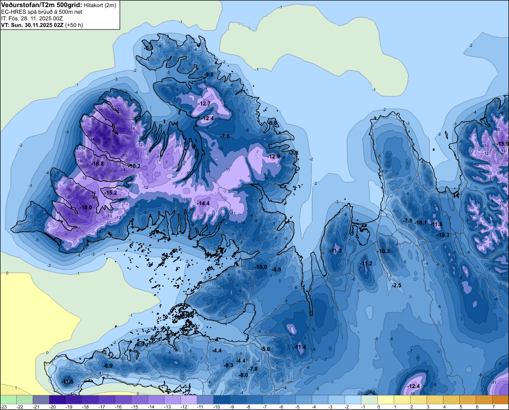Pick the lavender swatch above the -12 label
The height and width of the screenshot is (410, 509).
pyautogui.click(x=189, y=400)
